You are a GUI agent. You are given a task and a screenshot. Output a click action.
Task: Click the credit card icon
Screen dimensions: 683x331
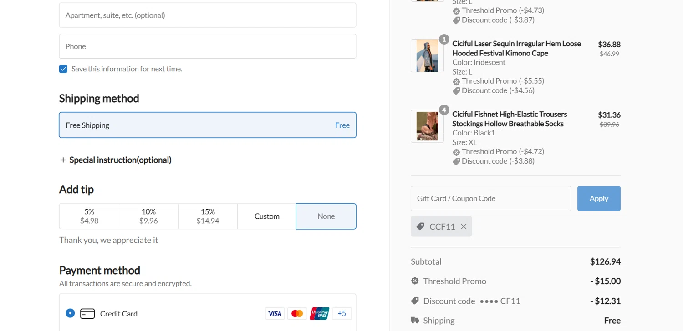(87, 314)
